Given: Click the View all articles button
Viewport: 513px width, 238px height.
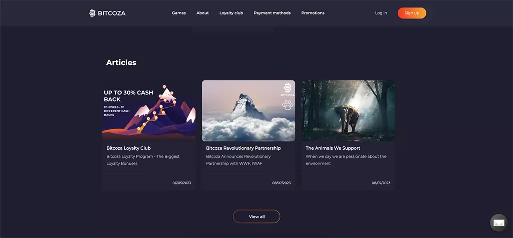Looking at the screenshot, I should [256, 216].
